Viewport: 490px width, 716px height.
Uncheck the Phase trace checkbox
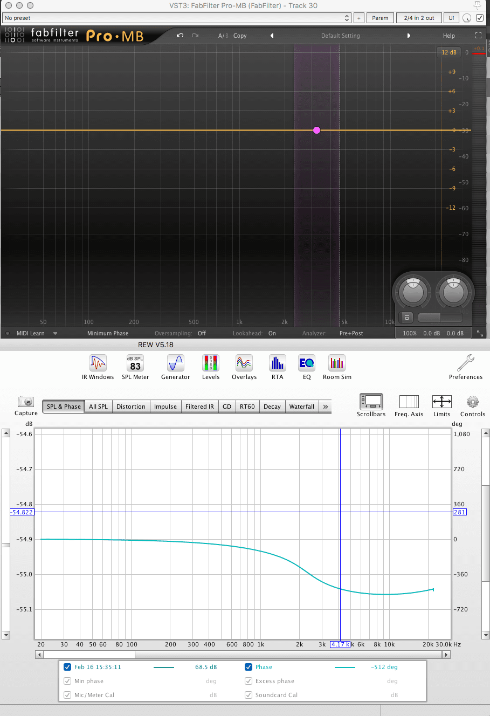[249, 667]
